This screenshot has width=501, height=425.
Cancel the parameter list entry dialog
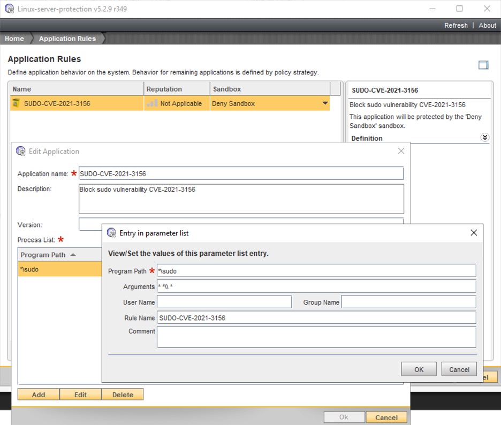tap(459, 369)
